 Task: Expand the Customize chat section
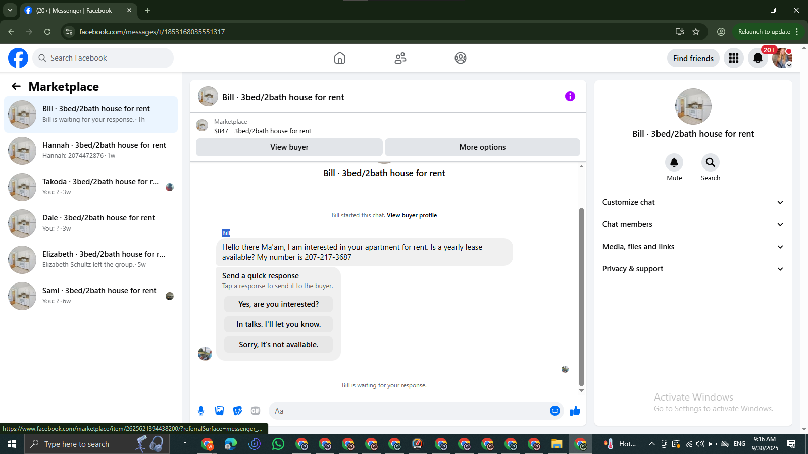[x=693, y=202]
